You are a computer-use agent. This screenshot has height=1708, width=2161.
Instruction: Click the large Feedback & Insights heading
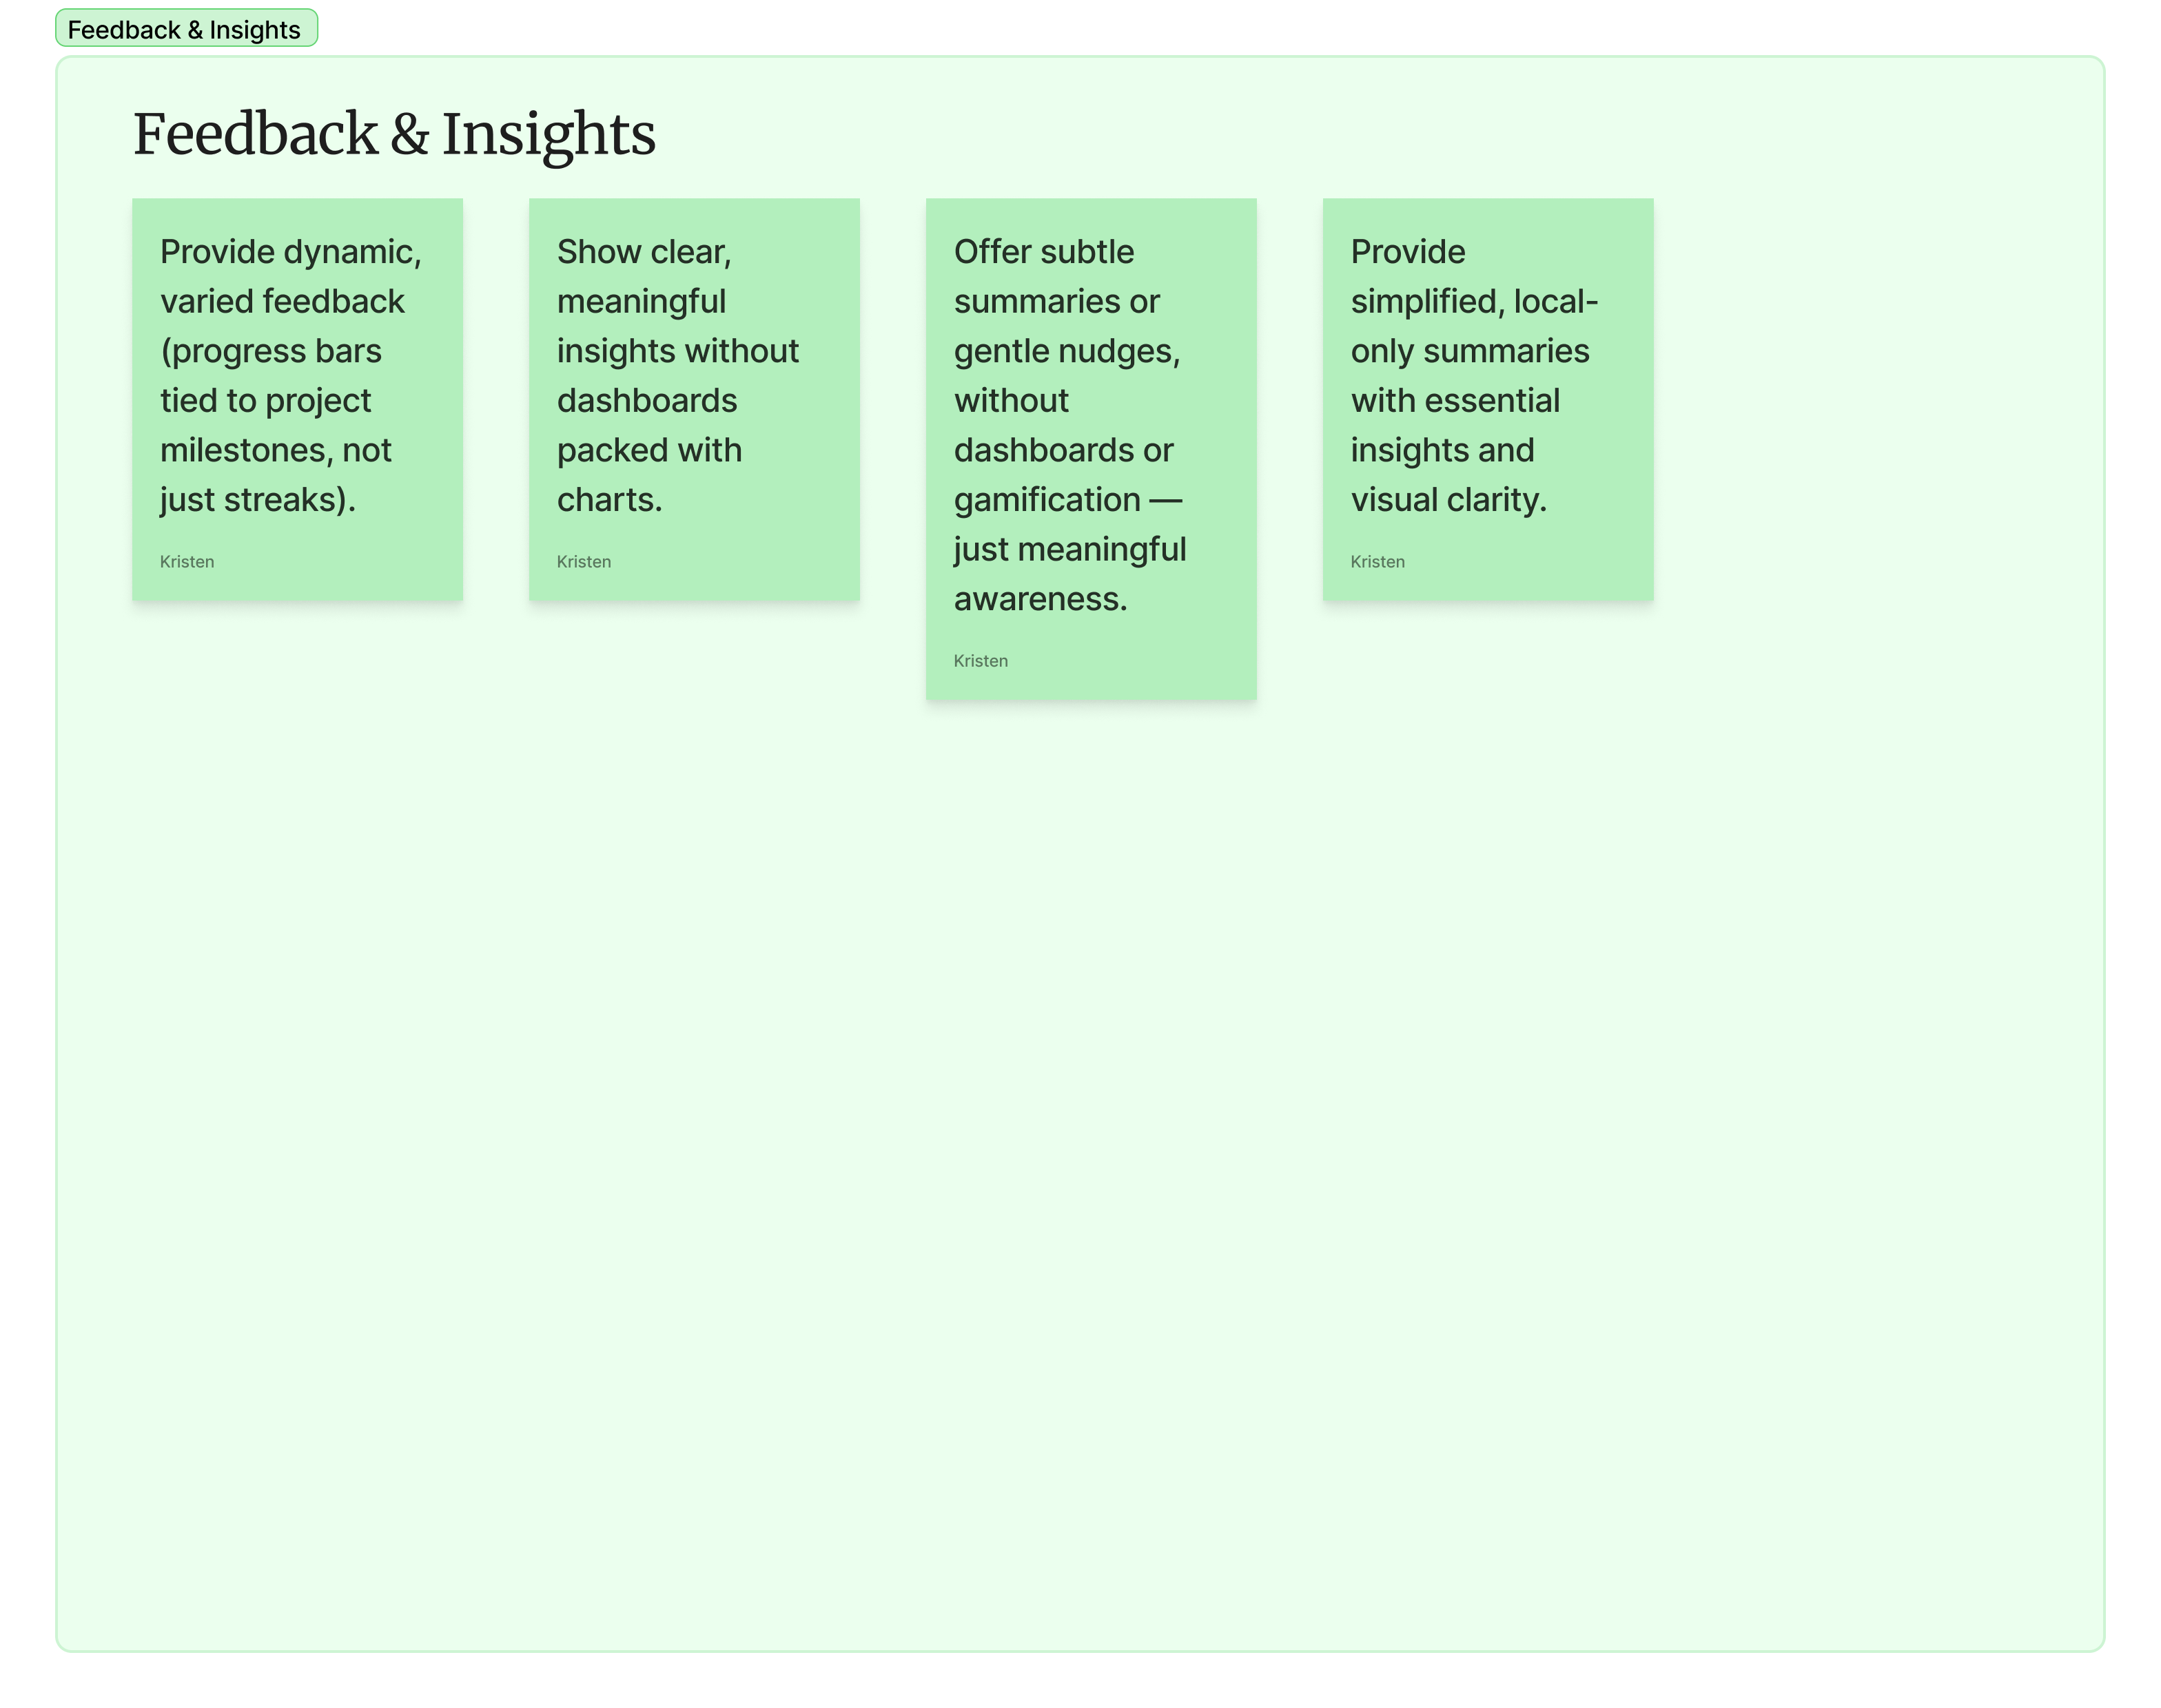(394, 134)
